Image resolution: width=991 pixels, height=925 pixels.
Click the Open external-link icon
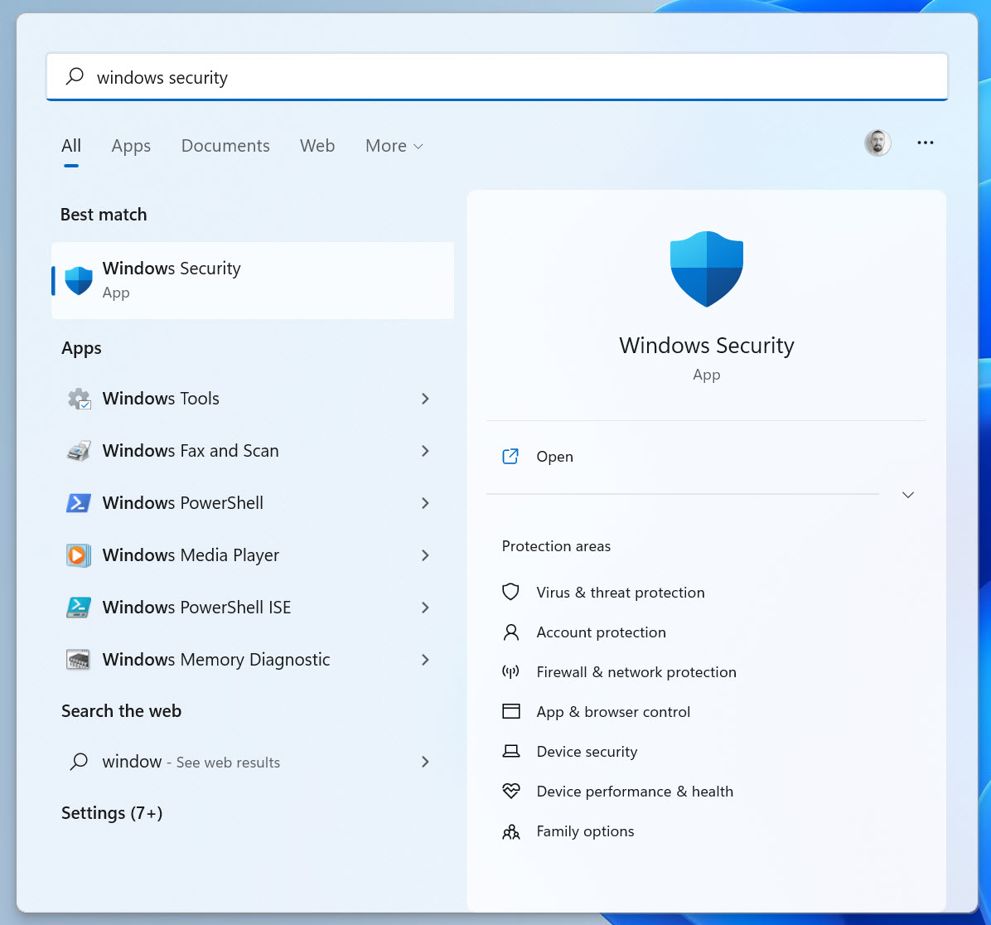(x=510, y=456)
